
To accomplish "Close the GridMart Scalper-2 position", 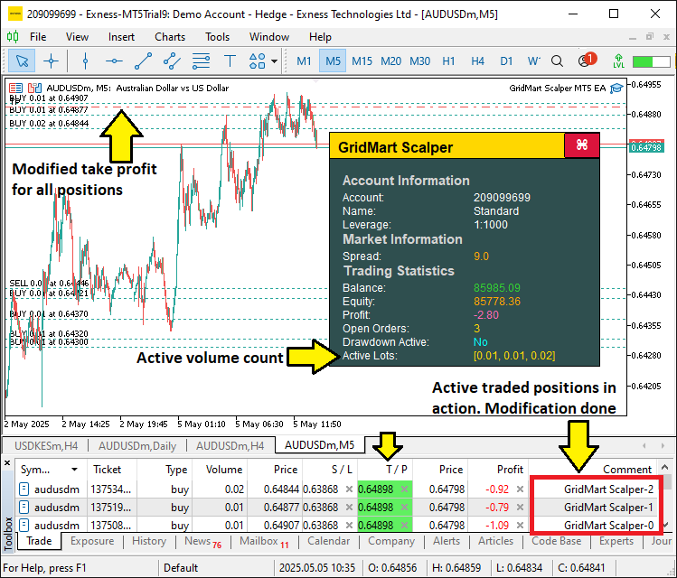I will [x=521, y=489].
